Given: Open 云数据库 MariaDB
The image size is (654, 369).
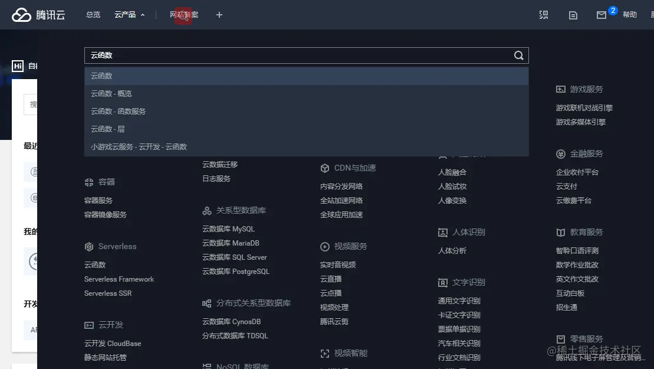Looking at the screenshot, I should (231, 243).
